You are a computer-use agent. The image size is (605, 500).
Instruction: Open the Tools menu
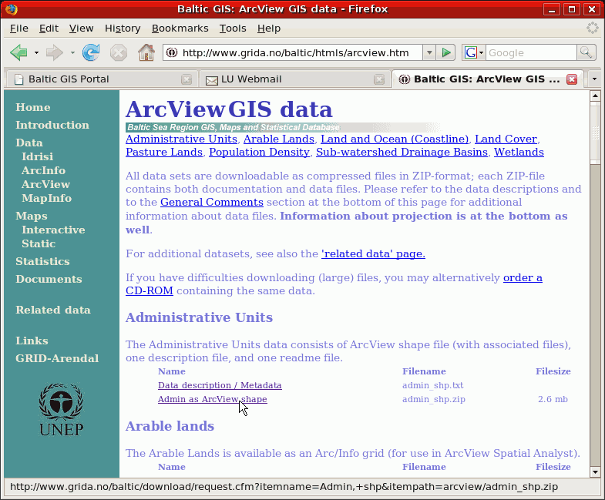click(x=233, y=29)
